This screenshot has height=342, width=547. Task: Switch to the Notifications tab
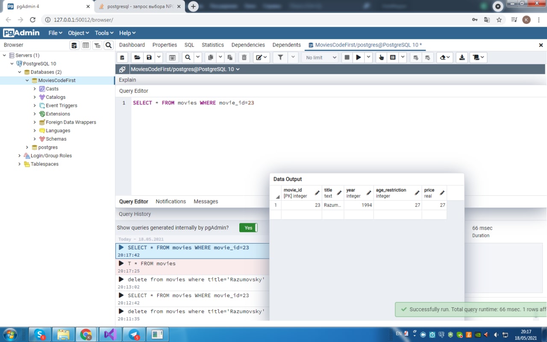(171, 201)
